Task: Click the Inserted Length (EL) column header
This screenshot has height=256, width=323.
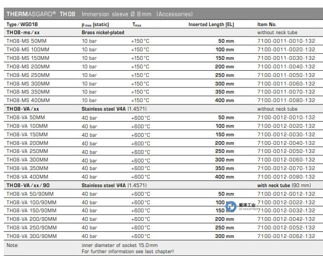Action: (x=211, y=24)
